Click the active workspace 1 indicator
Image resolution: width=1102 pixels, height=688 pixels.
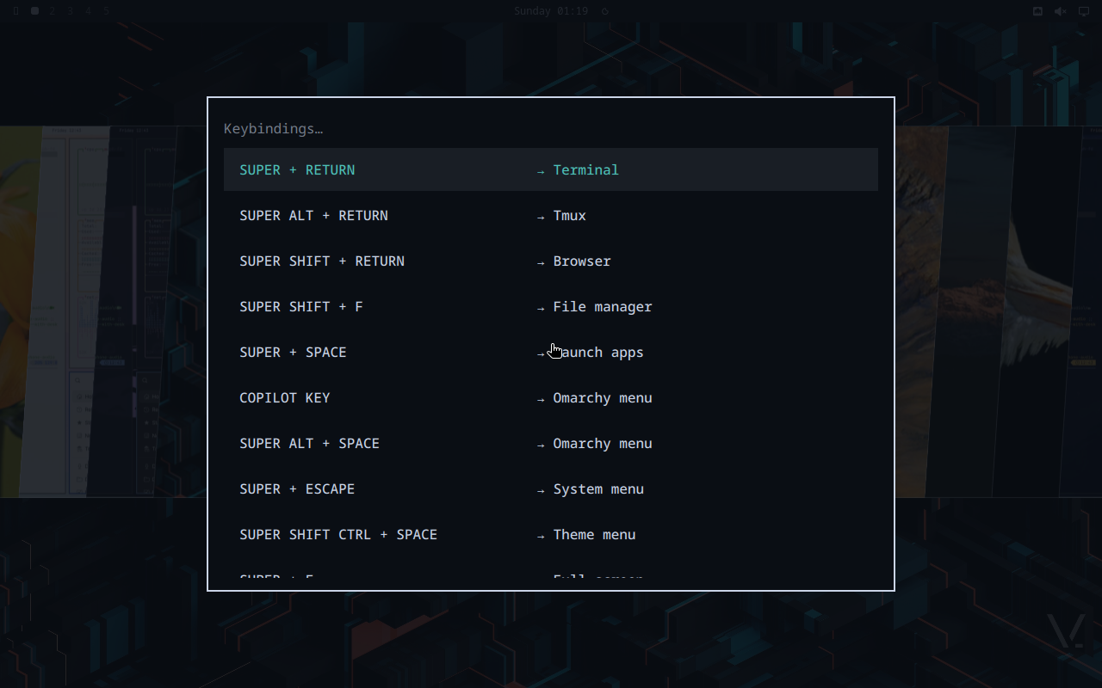[34, 11]
